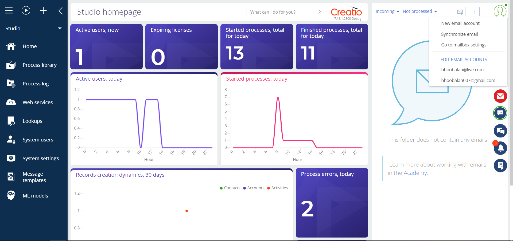Click the process tasks document icon
The height and width of the screenshot is (241, 513).
coord(500,165)
